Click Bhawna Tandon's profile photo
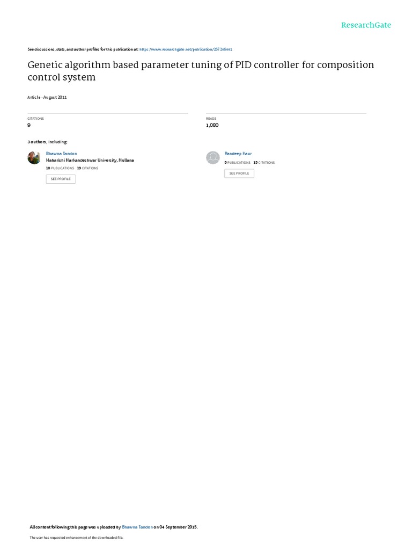Viewport: 412px width, 550px height. (34, 157)
